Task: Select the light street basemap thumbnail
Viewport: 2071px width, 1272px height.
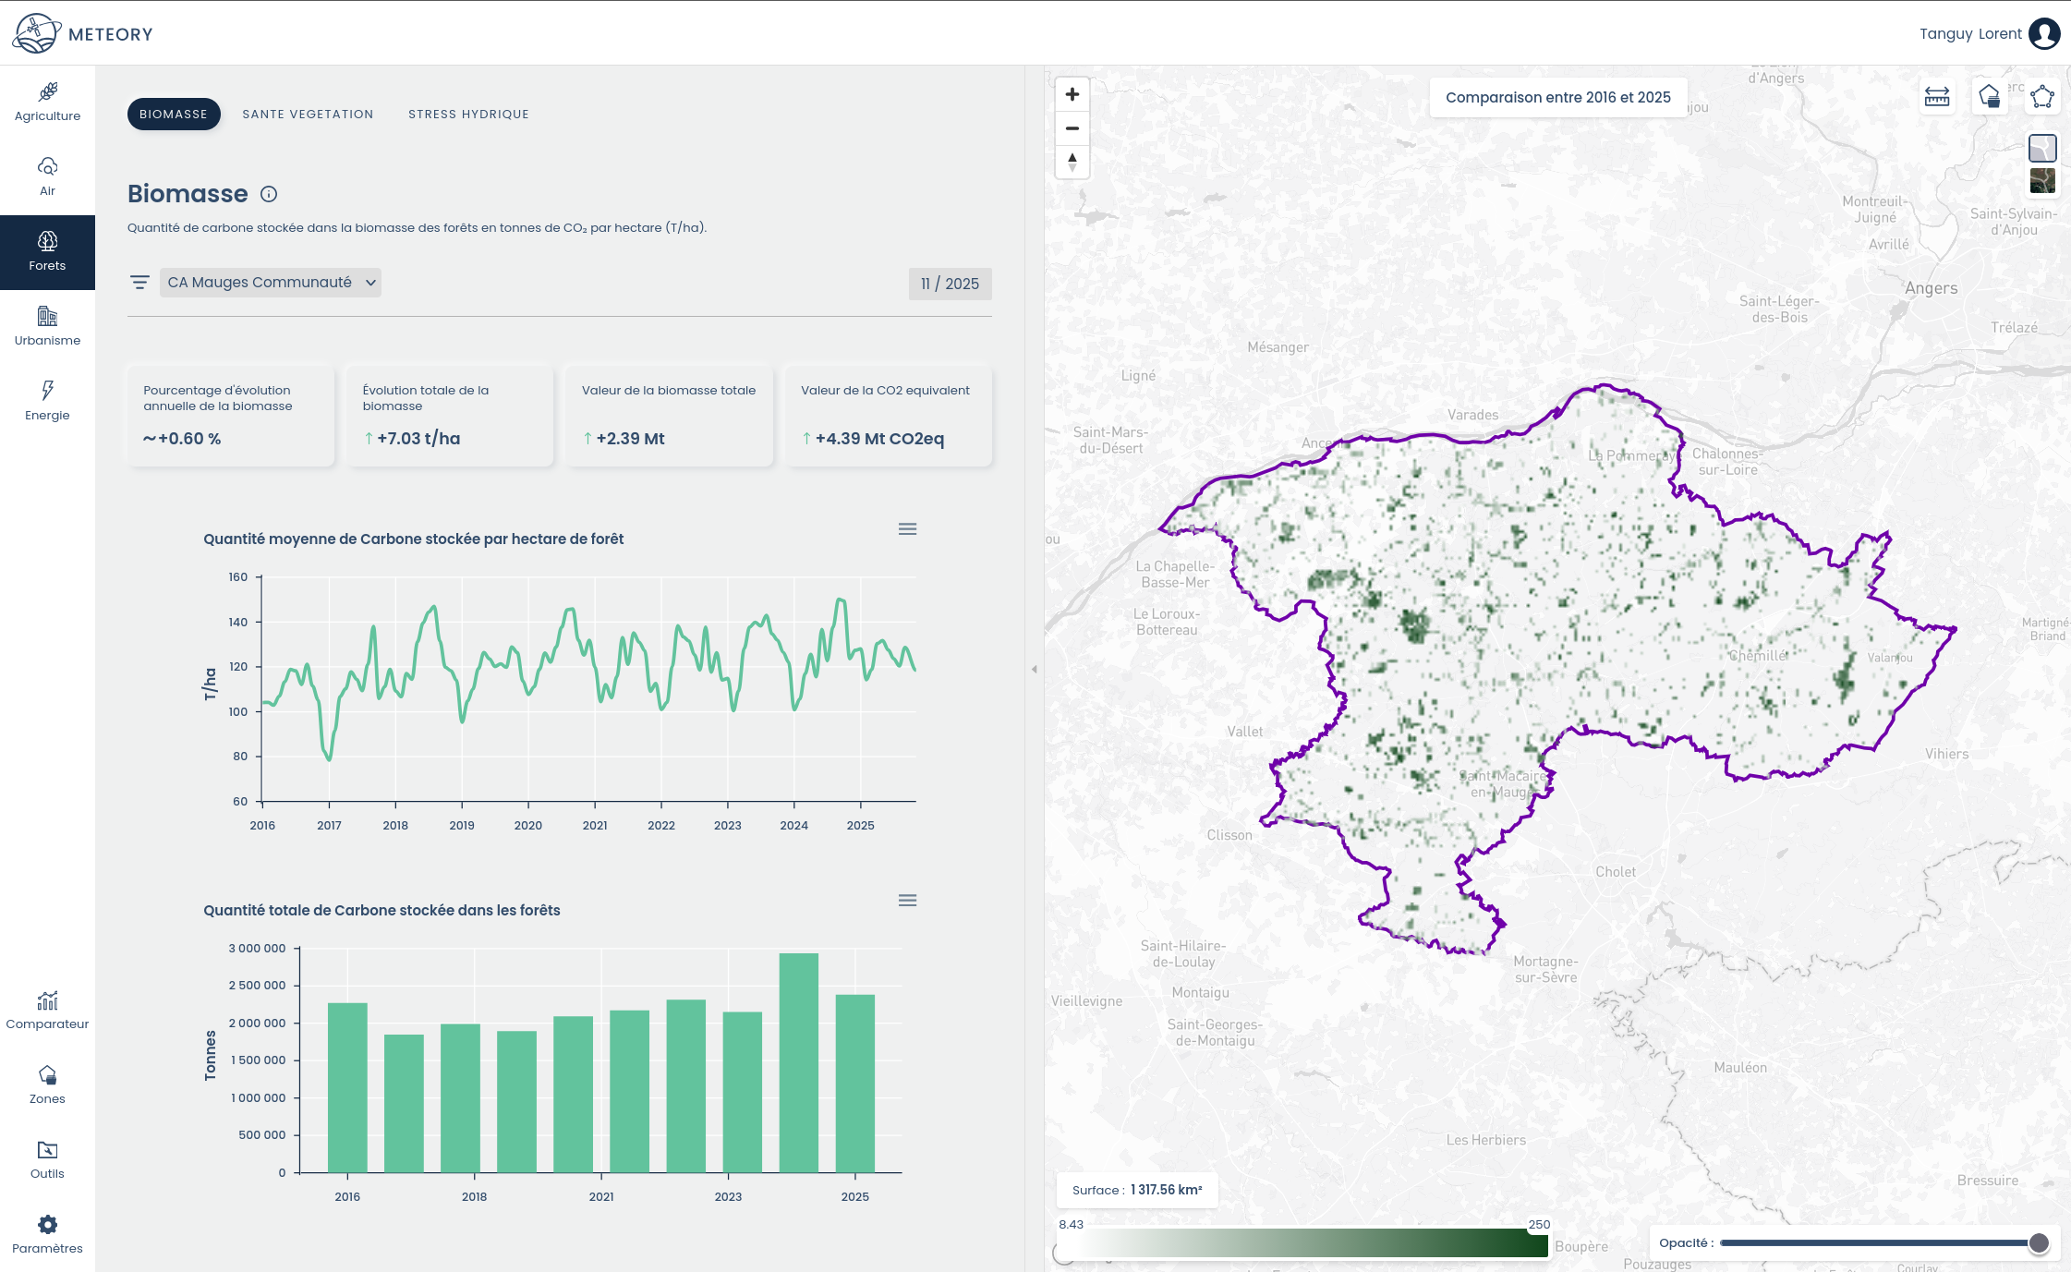Action: tap(2042, 148)
